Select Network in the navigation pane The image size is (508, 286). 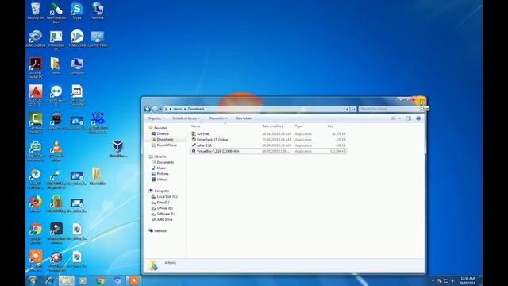[160, 231]
